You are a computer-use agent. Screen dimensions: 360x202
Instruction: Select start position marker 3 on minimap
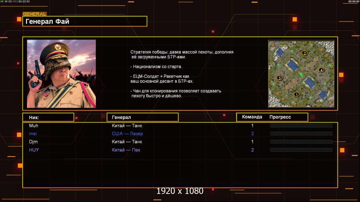[x=279, y=78]
